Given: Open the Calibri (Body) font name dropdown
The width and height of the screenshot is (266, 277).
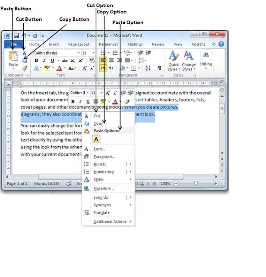Looking at the screenshot, I should [x=79, y=53].
